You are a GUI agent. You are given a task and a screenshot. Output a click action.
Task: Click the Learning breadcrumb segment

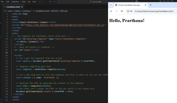[26, 11]
